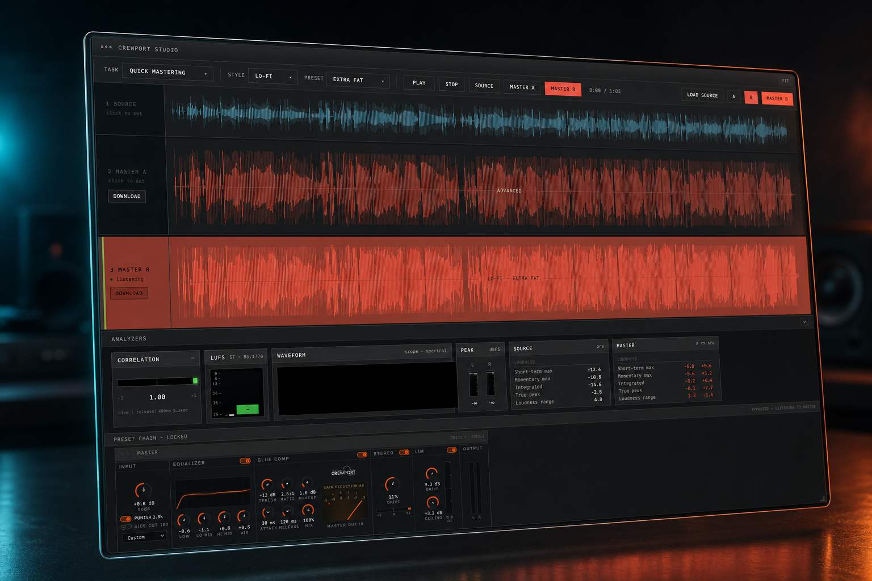Click the limiter Ceiling knob
Viewport: 872px width, 581px height.
click(433, 503)
